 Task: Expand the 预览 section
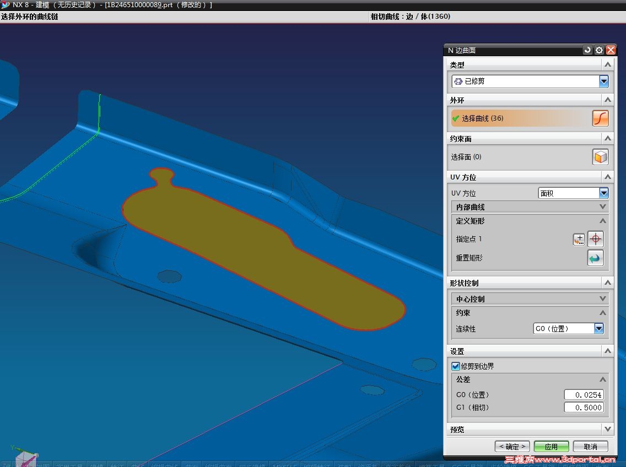(608, 429)
